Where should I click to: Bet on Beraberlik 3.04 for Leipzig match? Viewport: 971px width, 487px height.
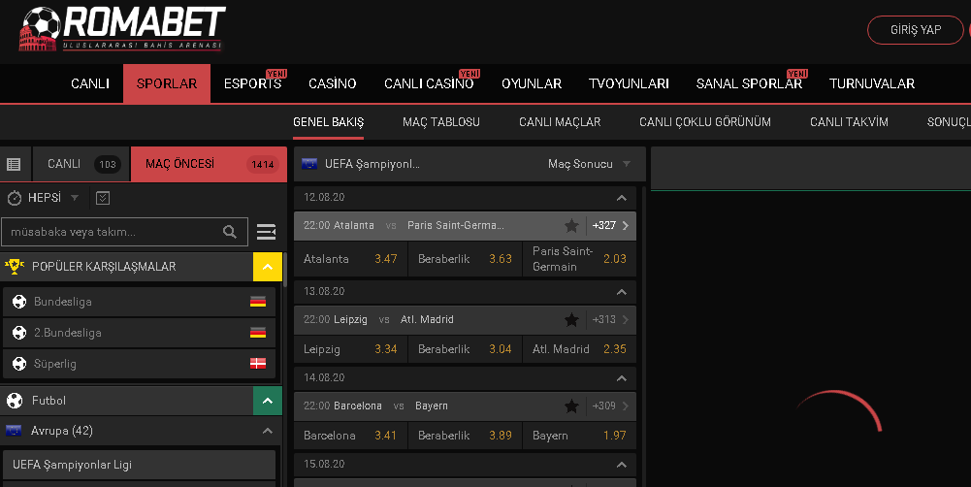point(465,349)
